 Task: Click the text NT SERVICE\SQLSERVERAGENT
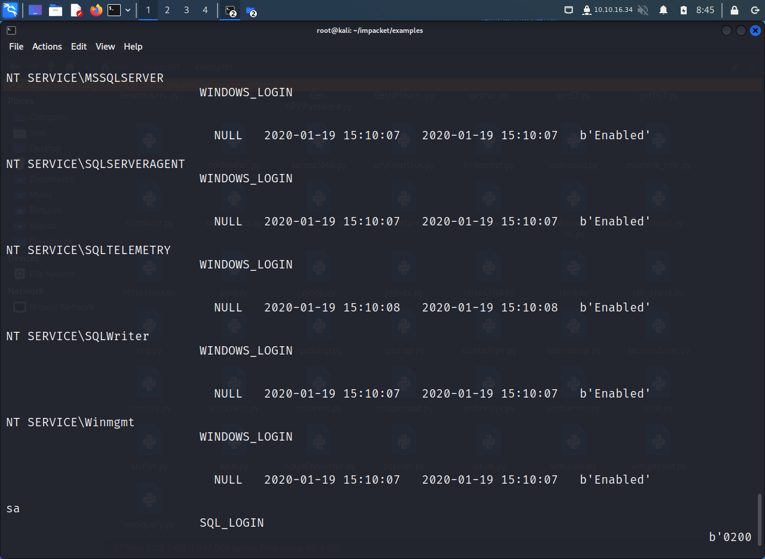(96, 164)
